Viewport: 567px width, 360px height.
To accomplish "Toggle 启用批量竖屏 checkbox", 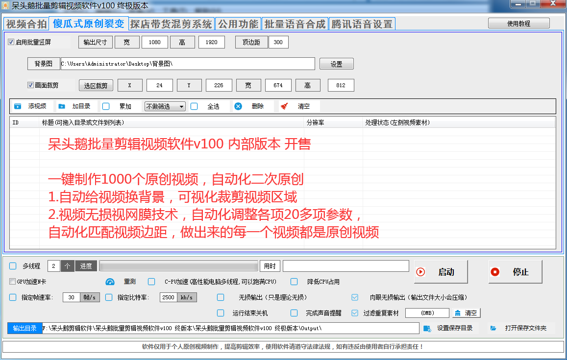I will point(11,42).
